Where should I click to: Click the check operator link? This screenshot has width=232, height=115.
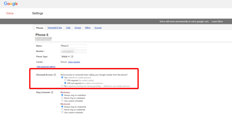74,62
